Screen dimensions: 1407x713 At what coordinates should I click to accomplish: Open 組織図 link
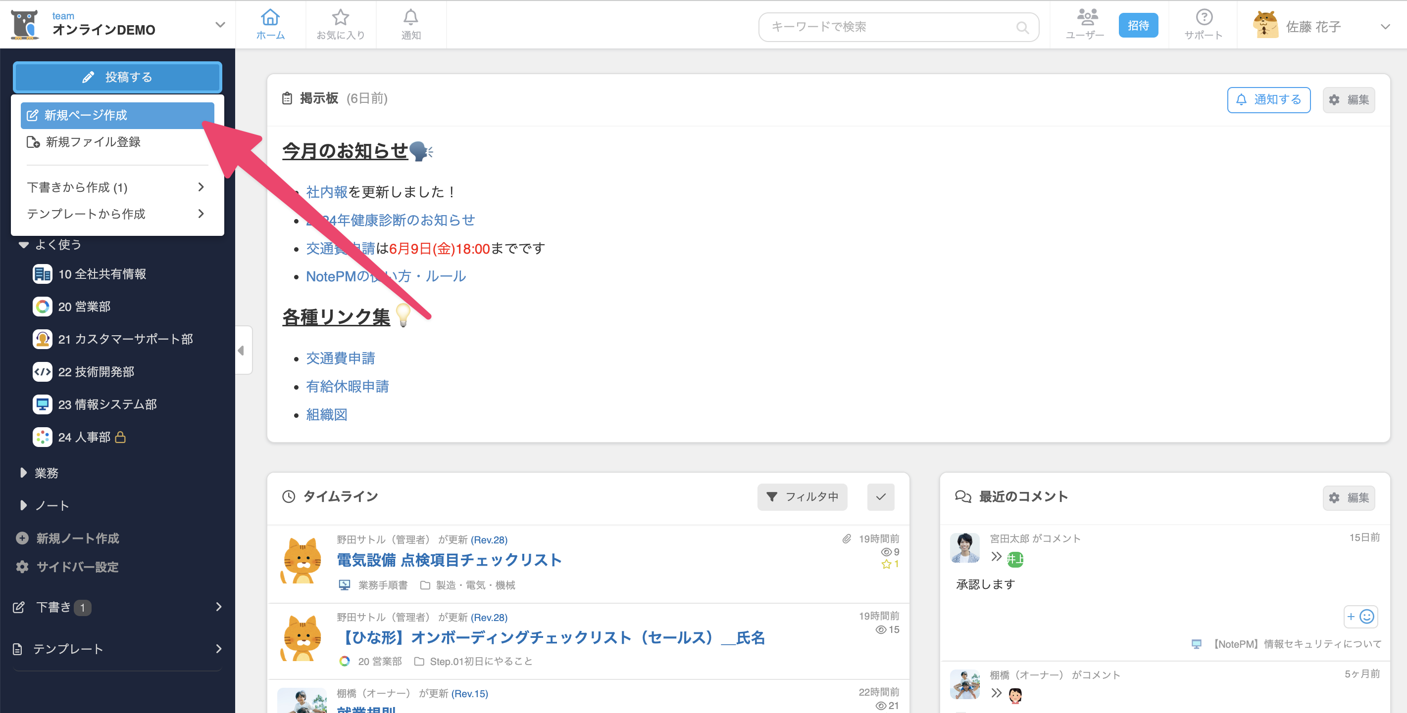327,415
